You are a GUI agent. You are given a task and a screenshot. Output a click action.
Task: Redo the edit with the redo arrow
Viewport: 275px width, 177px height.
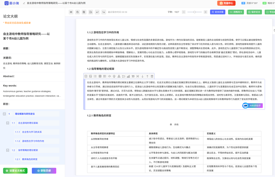(104, 12)
